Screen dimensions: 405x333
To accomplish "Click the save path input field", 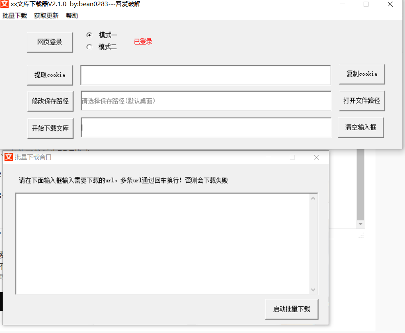I will [205, 101].
